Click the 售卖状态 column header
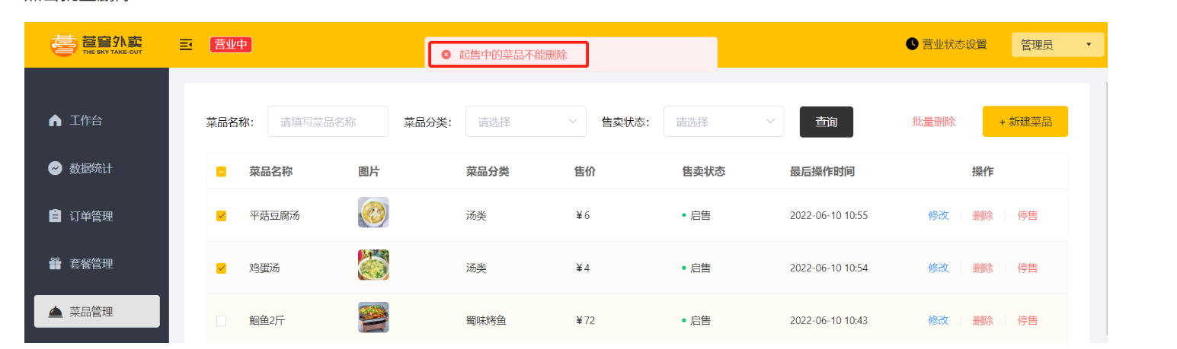 click(x=703, y=172)
